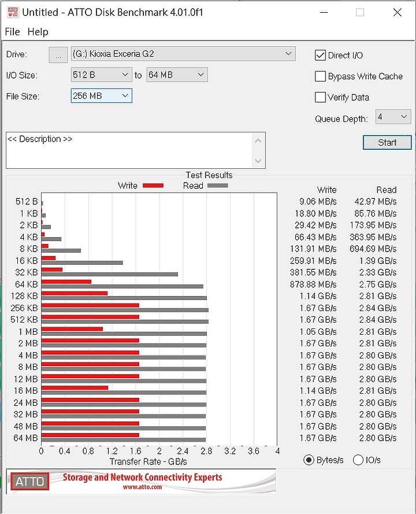Click the 16 MB row label in chart
The height and width of the screenshot is (514, 416).
pyautogui.click(x=26, y=391)
